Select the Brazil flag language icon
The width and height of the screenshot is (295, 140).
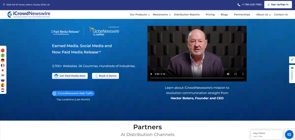(x=3, y=55)
